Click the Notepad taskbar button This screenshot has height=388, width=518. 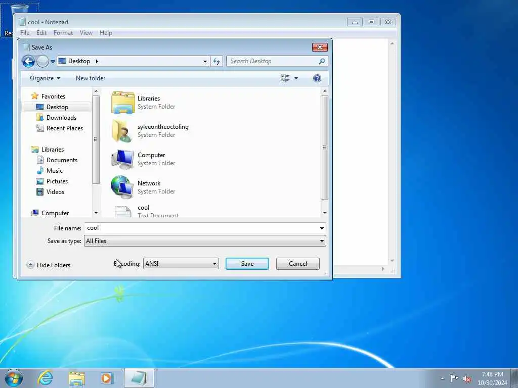pos(139,378)
